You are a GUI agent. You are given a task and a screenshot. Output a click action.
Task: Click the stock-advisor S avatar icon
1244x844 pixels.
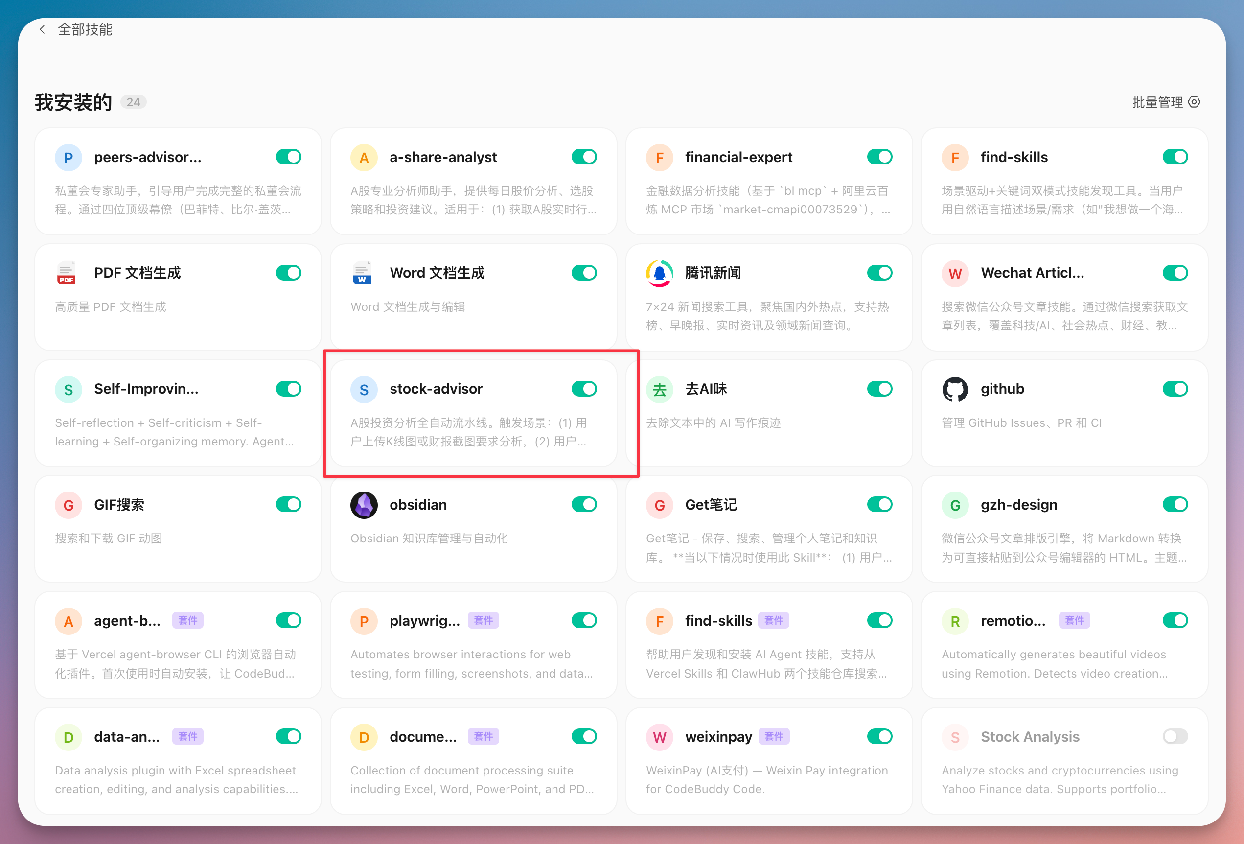tap(364, 389)
